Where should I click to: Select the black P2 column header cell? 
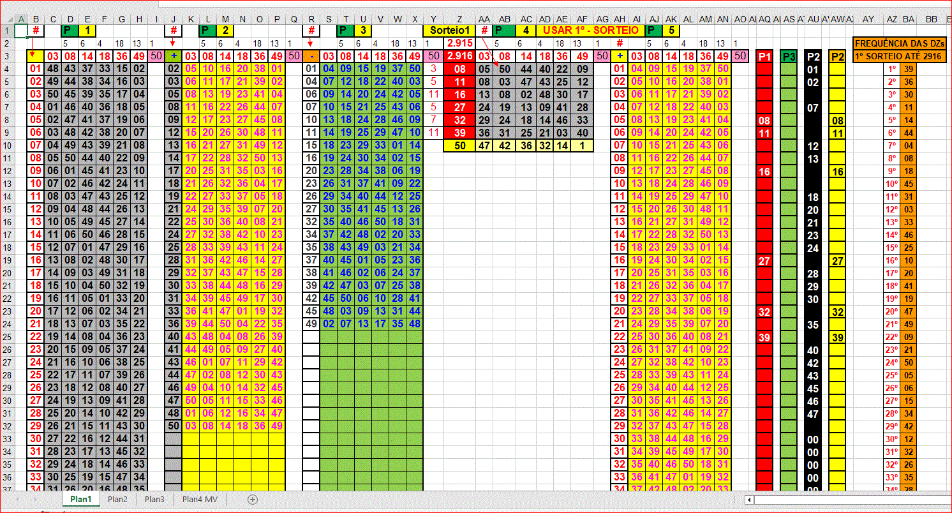[x=813, y=56]
